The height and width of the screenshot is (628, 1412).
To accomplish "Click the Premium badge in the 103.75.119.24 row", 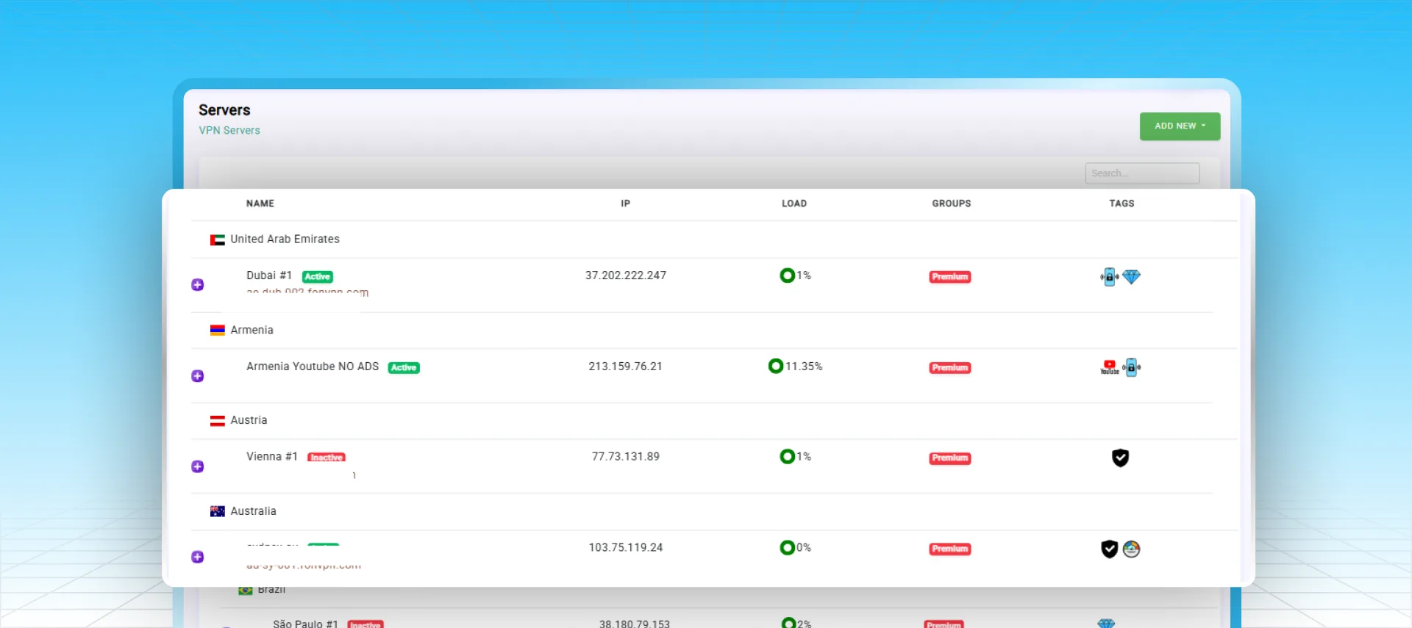I will (950, 549).
